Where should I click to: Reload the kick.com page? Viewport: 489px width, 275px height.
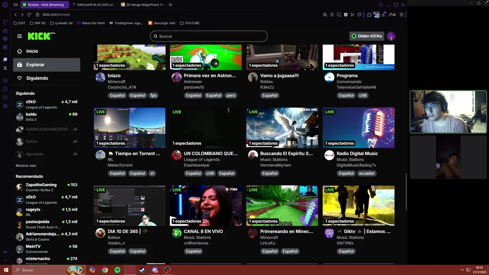29,15
